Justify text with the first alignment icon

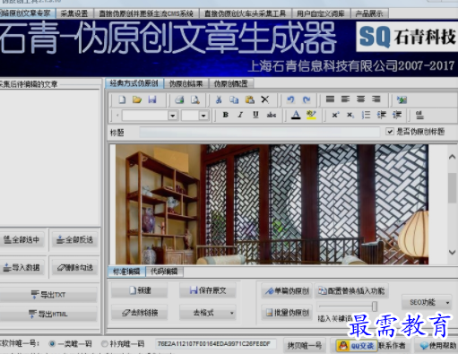(x=330, y=99)
